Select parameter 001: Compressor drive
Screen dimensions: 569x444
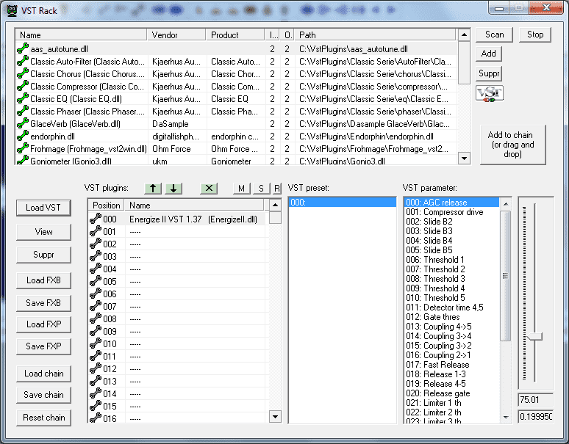coord(452,212)
